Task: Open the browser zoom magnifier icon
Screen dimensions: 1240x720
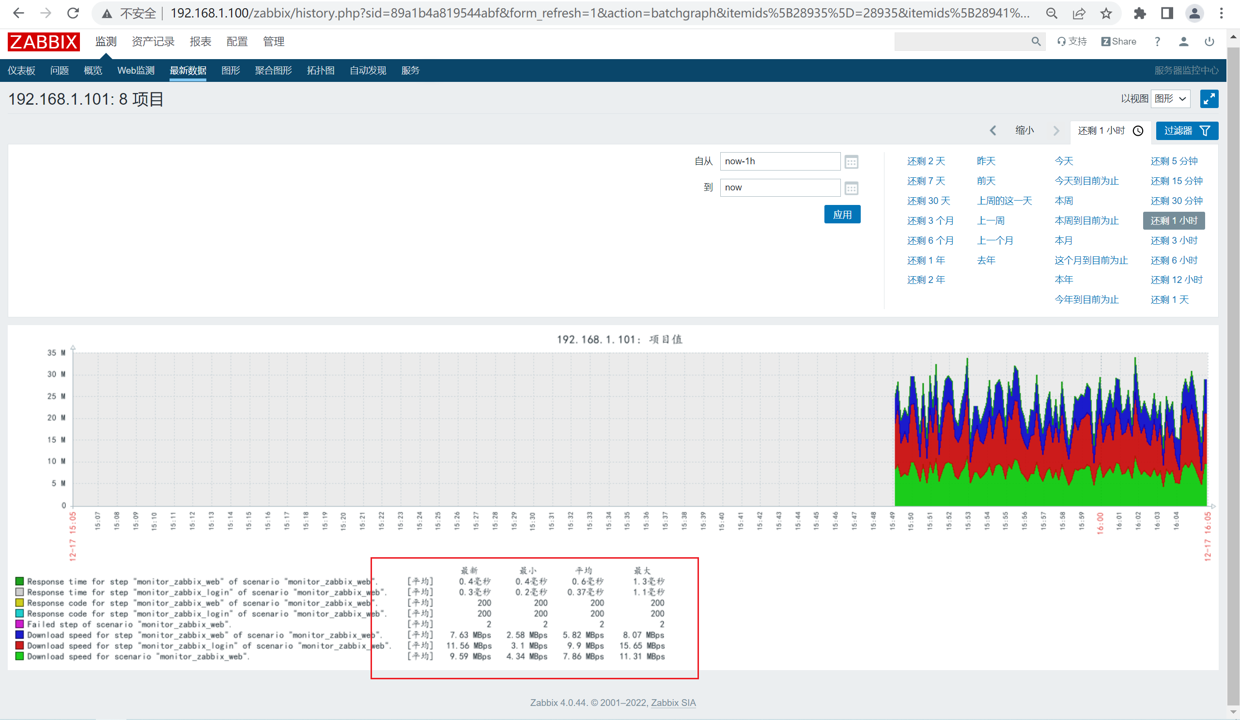Action: click(1052, 13)
